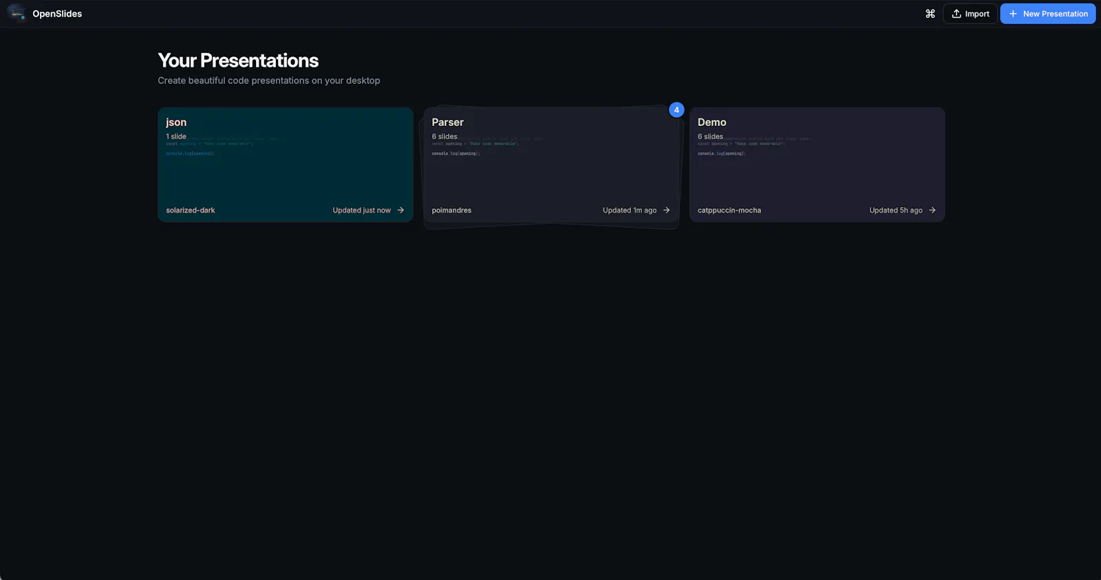Select the 'catppuccin-mocha' theme label
This screenshot has width=1101, height=580.
(729, 211)
